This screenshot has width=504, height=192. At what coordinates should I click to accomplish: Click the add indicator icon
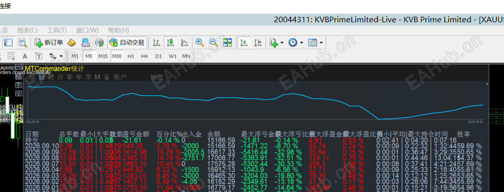point(273,43)
